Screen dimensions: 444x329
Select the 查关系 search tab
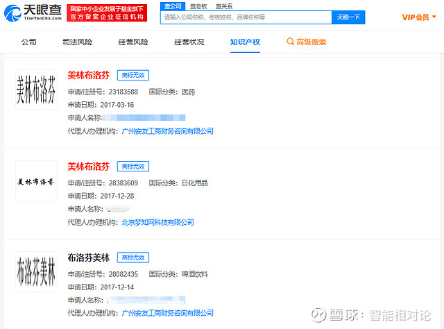pos(223,6)
